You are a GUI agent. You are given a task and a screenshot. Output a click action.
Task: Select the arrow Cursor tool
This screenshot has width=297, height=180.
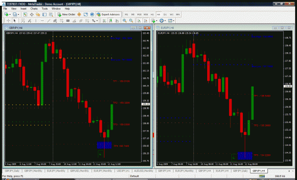pyautogui.click(x=15, y=20)
